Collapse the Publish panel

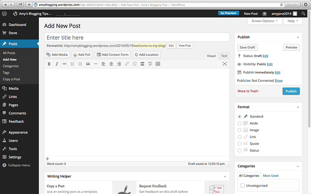[298, 37]
